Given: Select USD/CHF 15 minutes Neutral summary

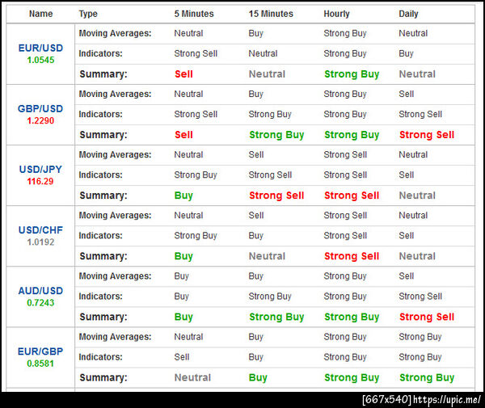Looking at the screenshot, I should click(267, 256).
